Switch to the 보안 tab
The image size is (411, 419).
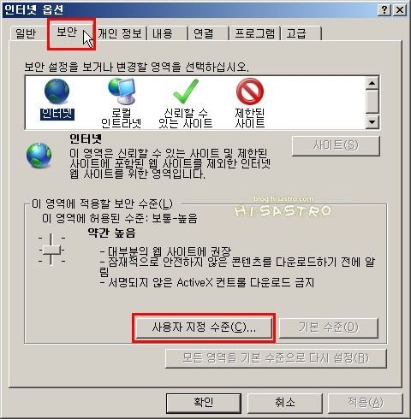[x=68, y=32]
